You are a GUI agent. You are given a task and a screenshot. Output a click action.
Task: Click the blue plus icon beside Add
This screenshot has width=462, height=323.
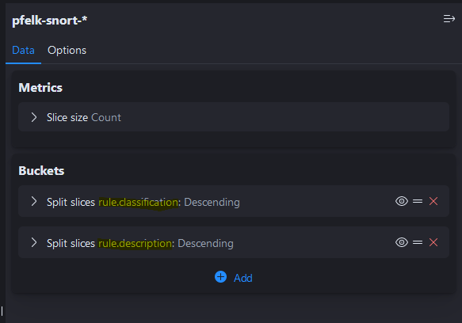click(220, 277)
